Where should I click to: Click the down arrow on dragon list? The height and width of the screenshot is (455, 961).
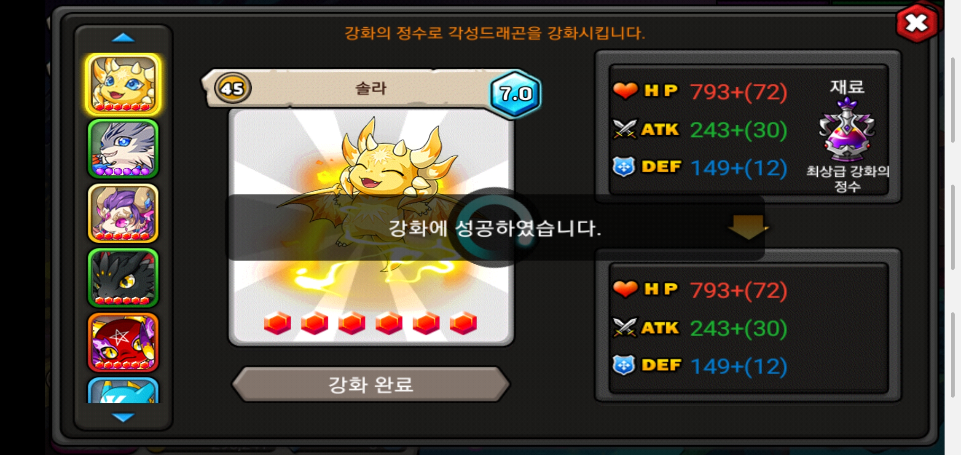click(123, 417)
